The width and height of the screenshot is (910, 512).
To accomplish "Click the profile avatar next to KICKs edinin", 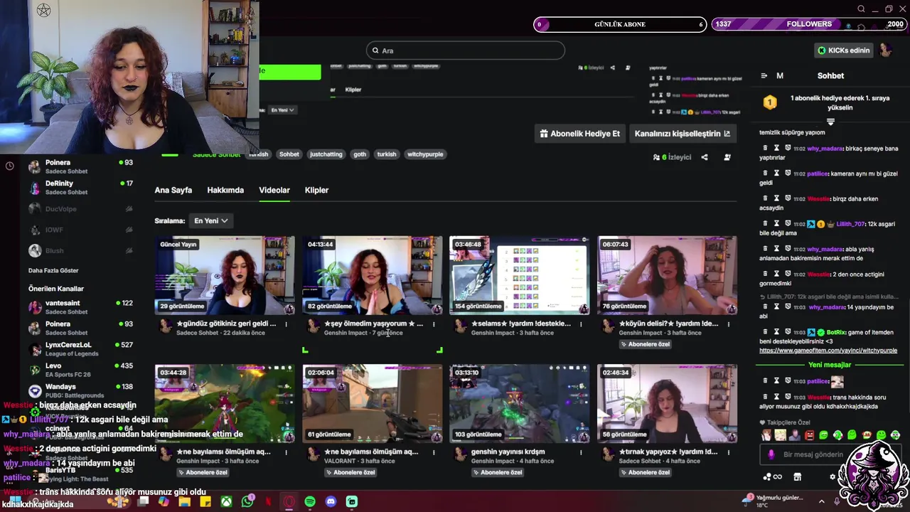I will point(885,50).
